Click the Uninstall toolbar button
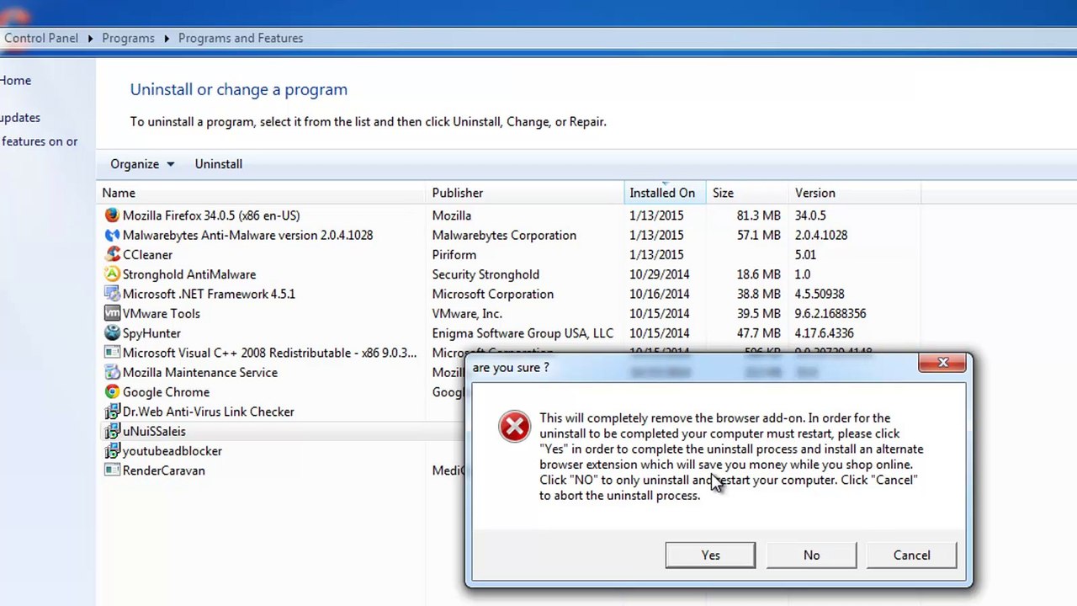The height and width of the screenshot is (606, 1077). tap(219, 164)
